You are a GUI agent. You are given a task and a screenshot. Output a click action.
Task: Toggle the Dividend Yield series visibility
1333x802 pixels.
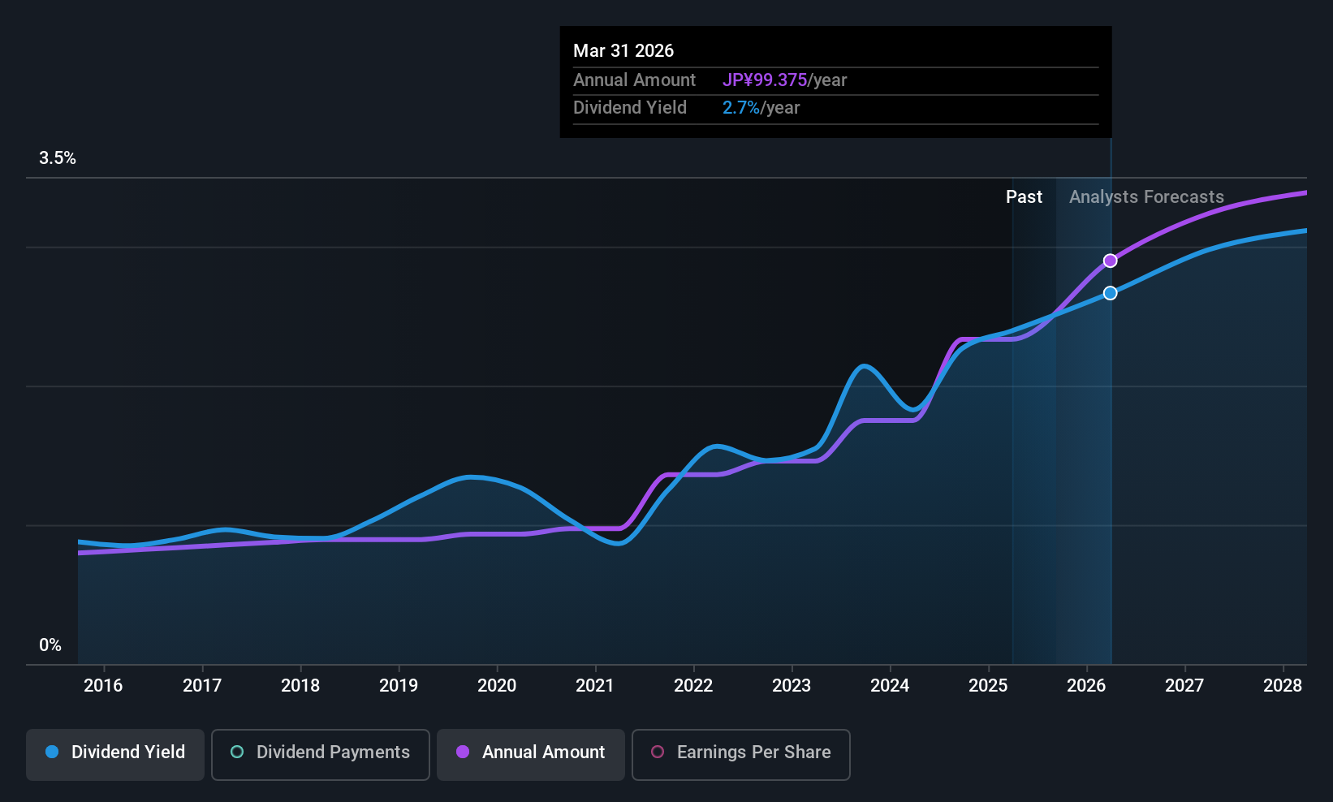[114, 754]
